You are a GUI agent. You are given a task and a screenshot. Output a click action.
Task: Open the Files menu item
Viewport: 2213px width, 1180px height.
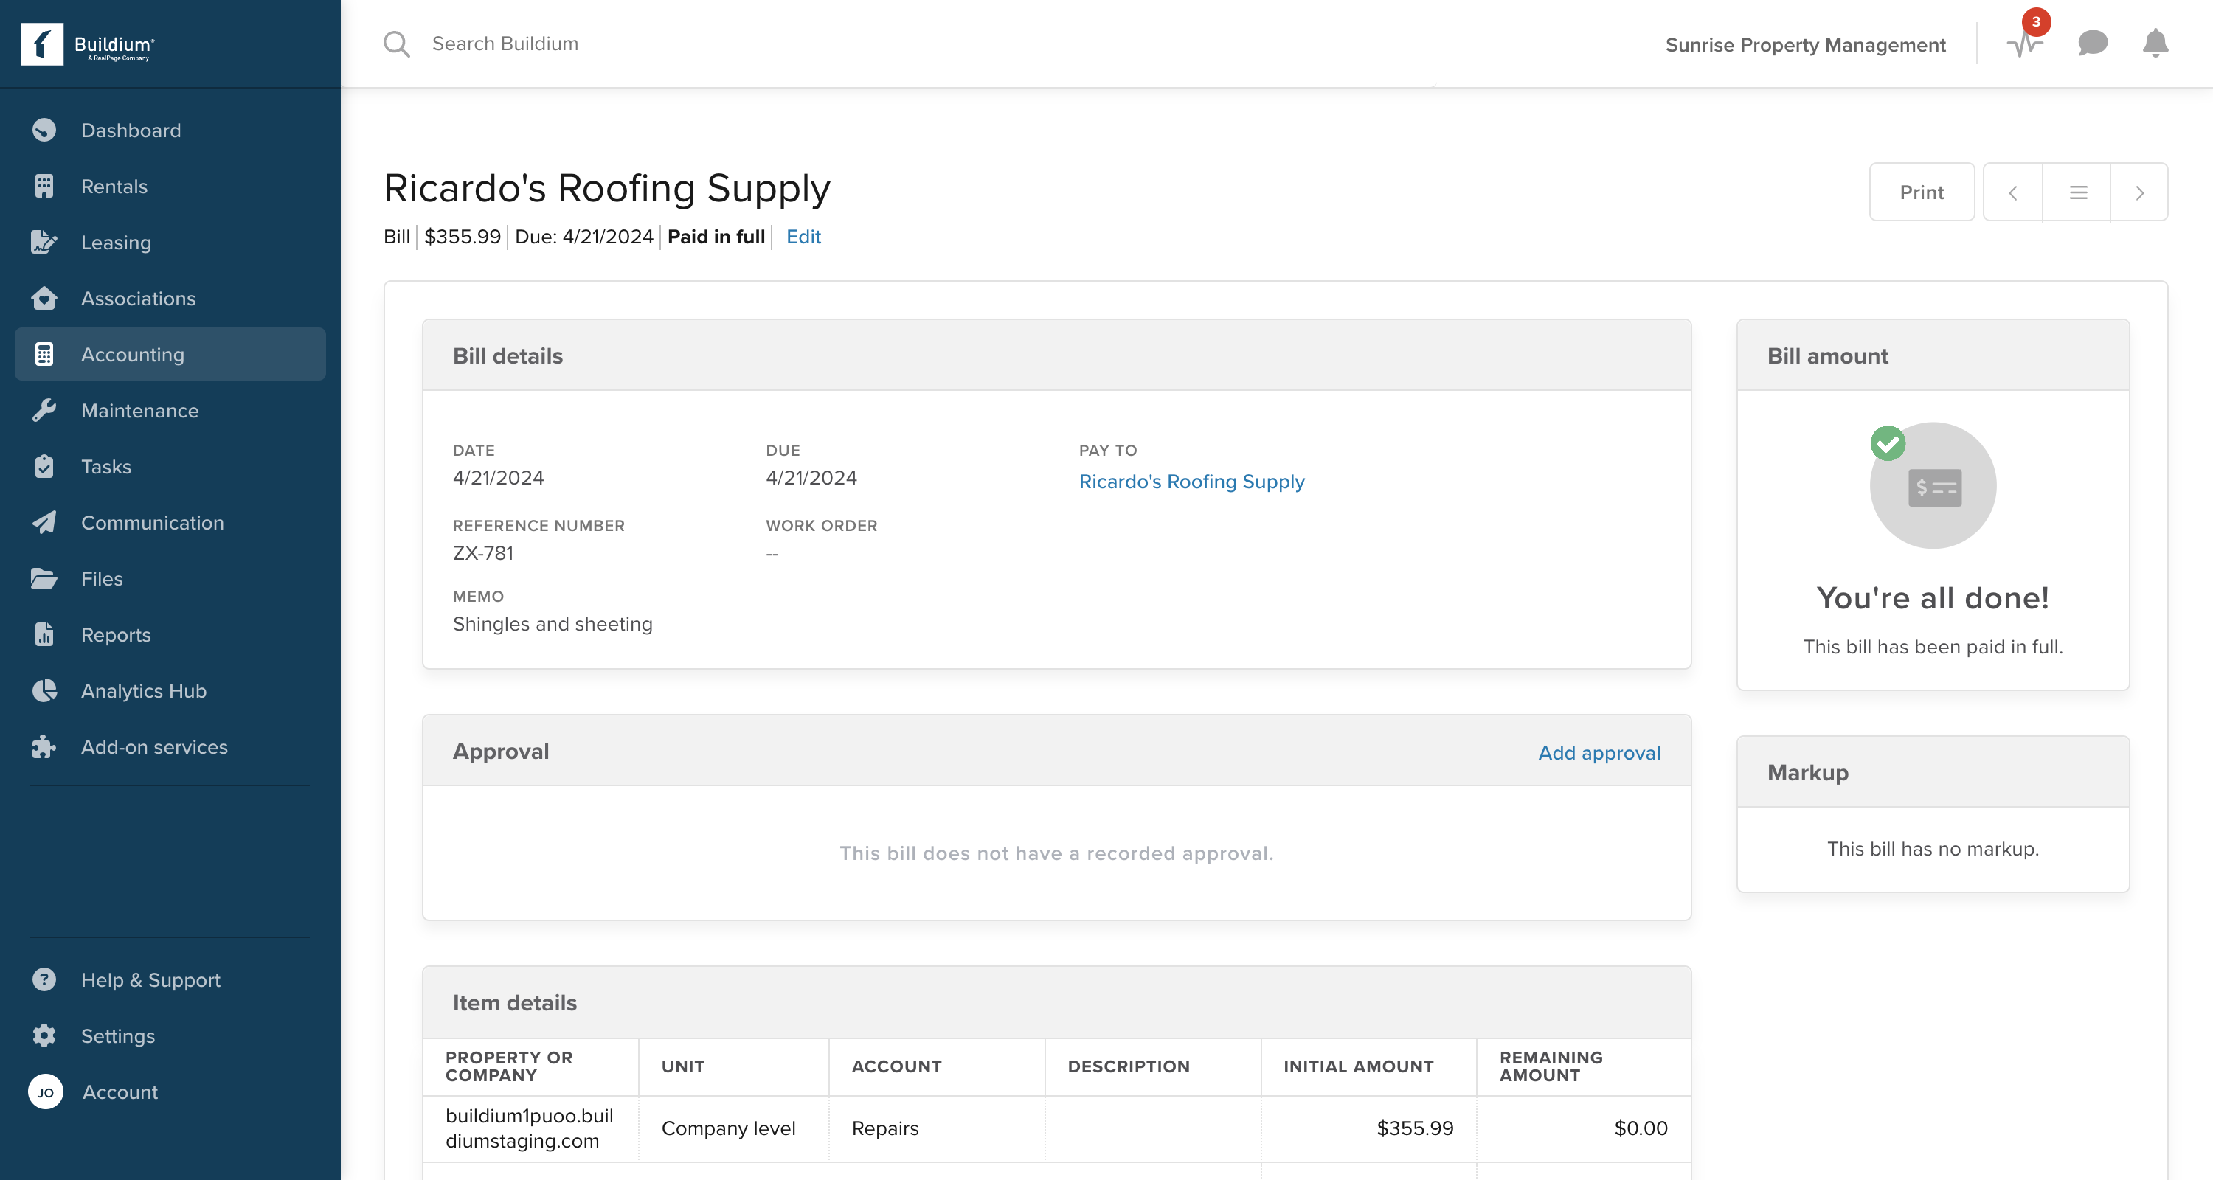(x=170, y=578)
